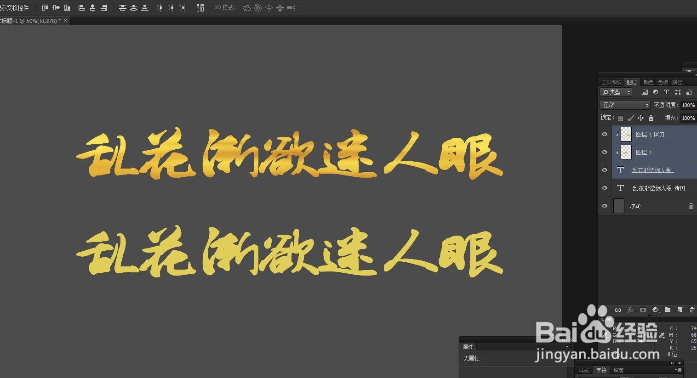Switch to the 路径 (Paths) tab

pyautogui.click(x=677, y=82)
